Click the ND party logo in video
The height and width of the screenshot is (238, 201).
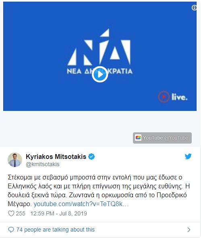[100, 51]
